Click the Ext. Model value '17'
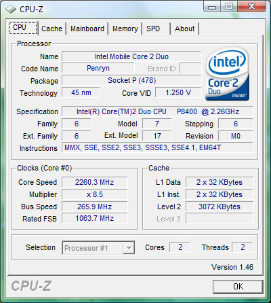Screen dimensions: 271x303 [157, 136]
